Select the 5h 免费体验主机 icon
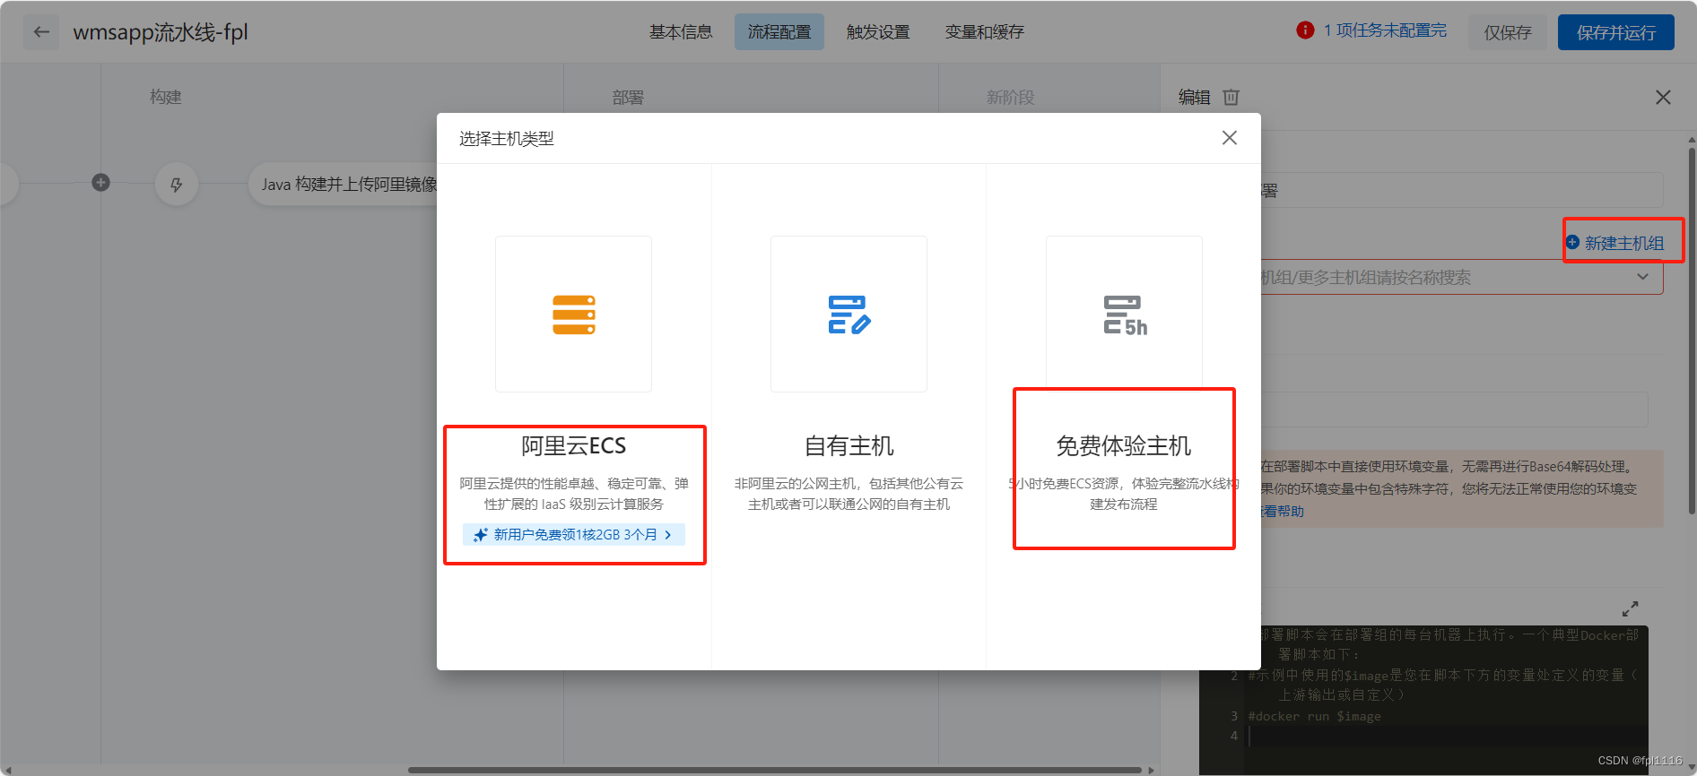 point(1124,315)
